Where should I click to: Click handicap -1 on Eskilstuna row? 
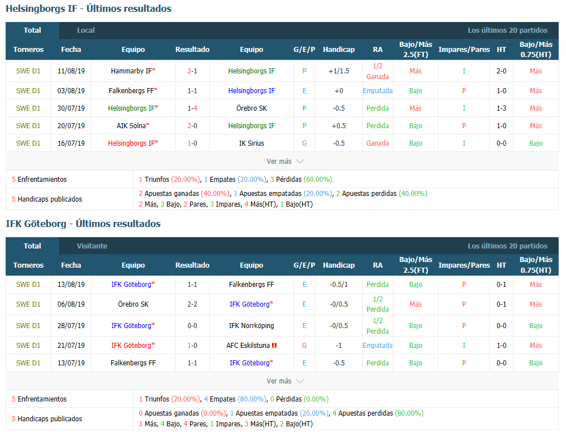click(339, 346)
